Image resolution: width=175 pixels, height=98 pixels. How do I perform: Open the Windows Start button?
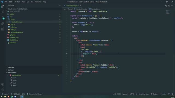point(2,97)
